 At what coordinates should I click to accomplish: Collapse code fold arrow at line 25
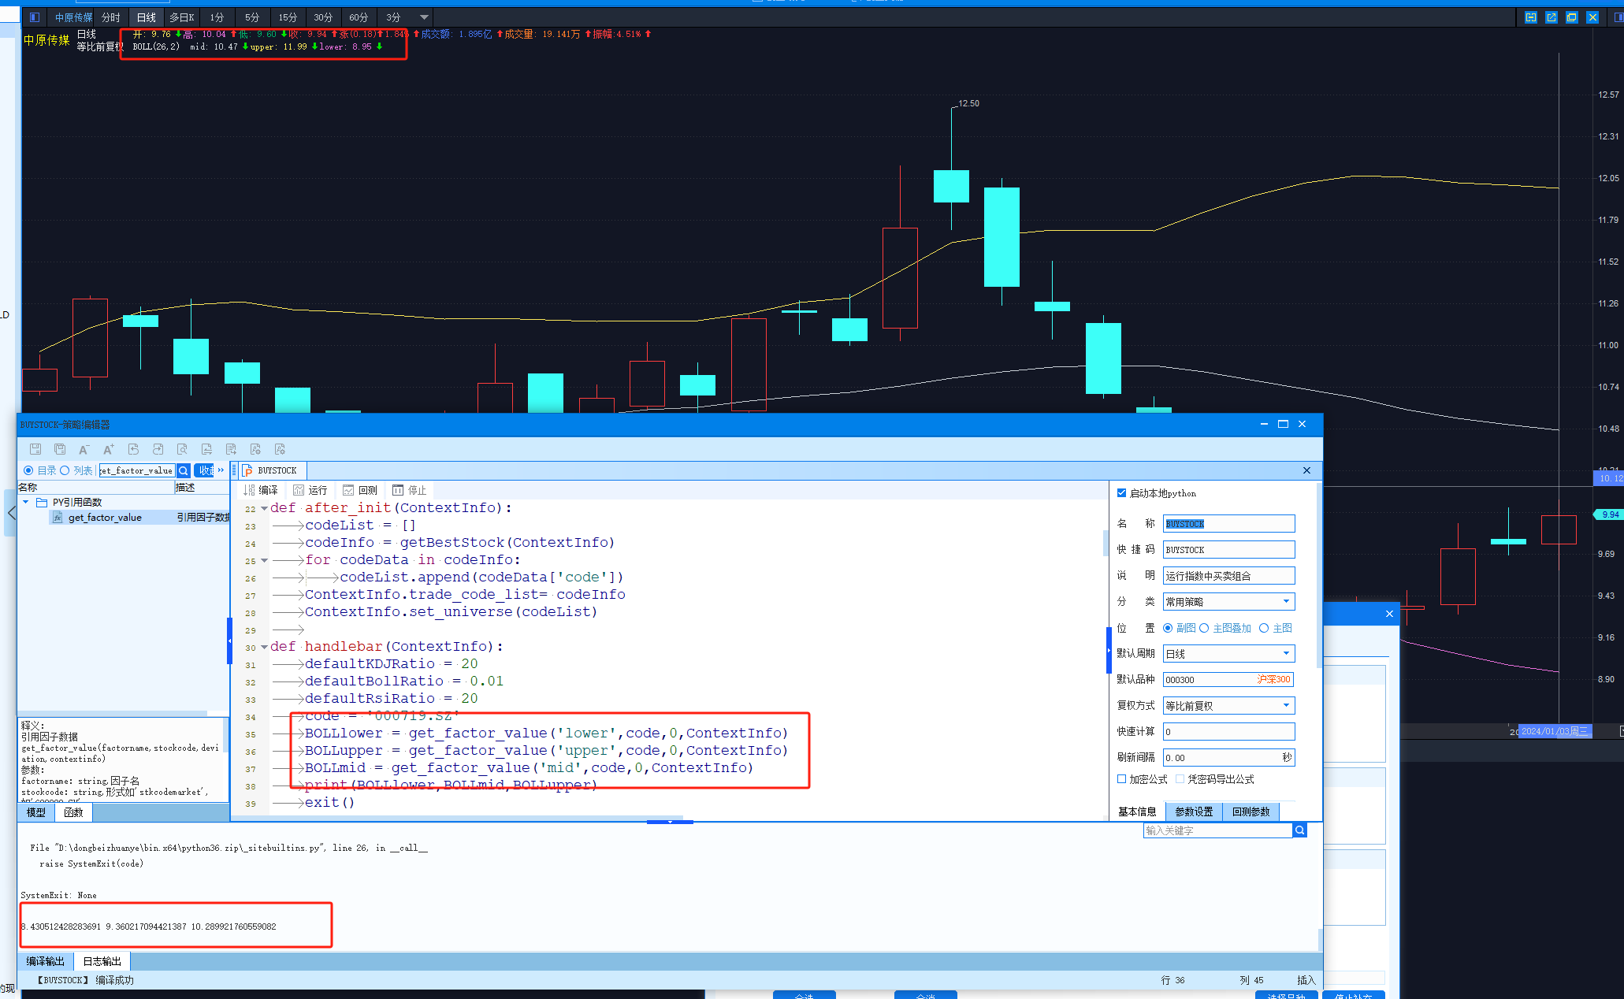click(264, 560)
